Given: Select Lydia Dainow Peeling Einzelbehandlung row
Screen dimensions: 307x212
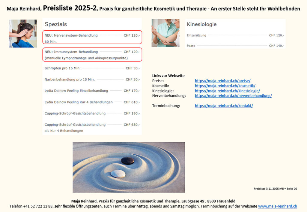Looking at the screenshot, I should 92,91.
